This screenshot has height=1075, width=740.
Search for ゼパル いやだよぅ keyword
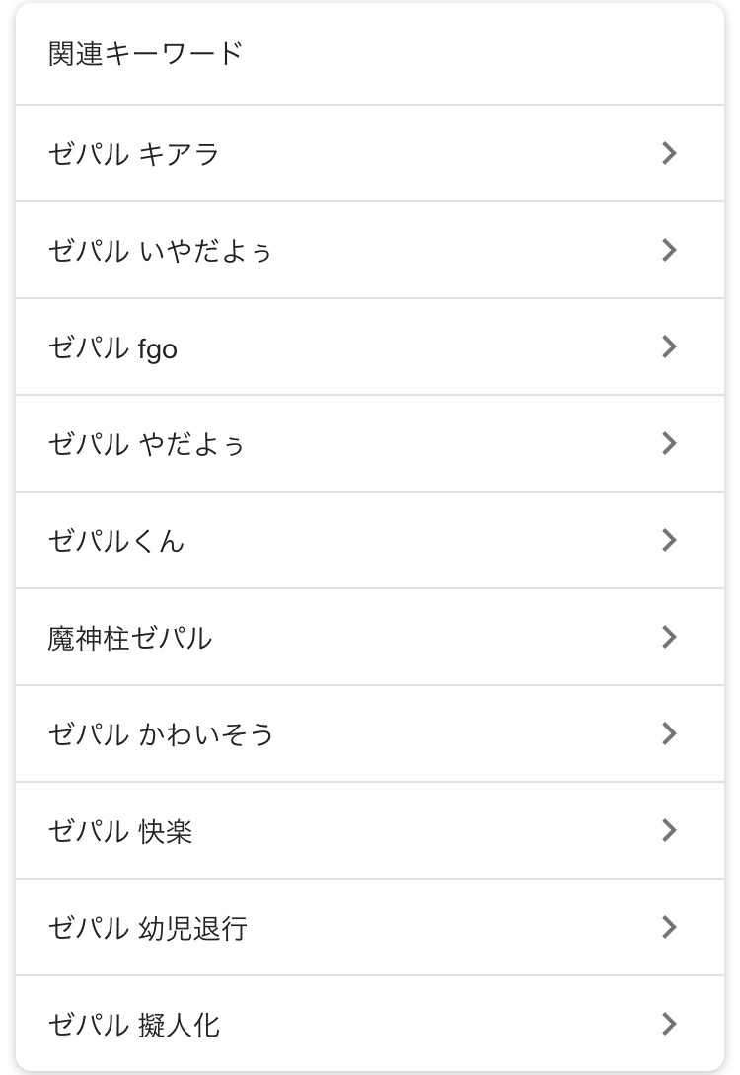pyautogui.click(x=160, y=251)
